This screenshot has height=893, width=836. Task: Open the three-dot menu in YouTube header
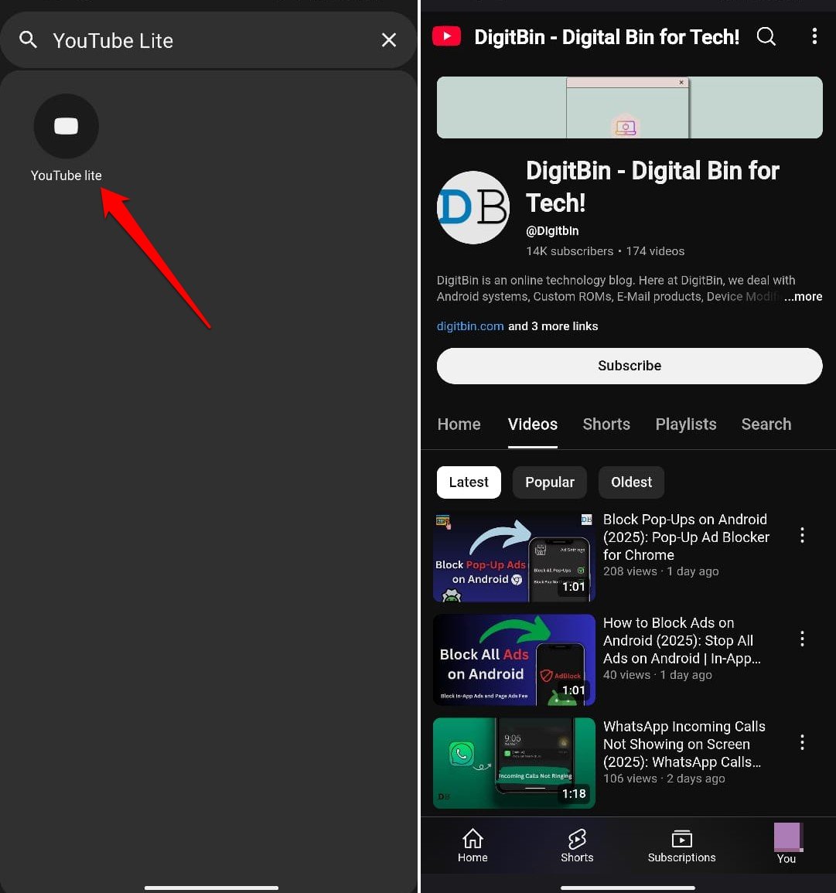[x=814, y=36]
